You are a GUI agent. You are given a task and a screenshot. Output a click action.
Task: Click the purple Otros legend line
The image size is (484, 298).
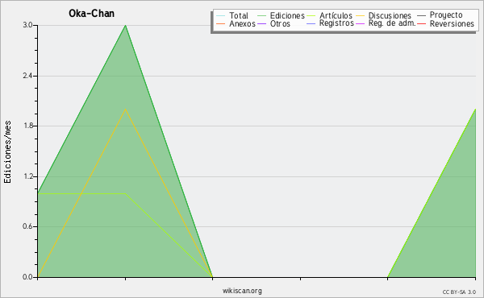coord(261,23)
